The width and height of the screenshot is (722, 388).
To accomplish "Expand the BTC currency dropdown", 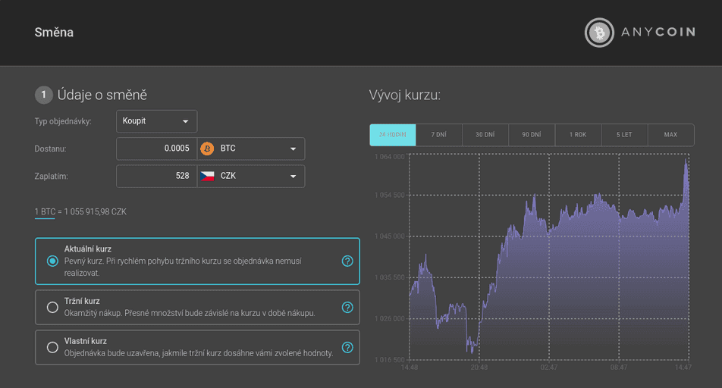I will pos(251,149).
